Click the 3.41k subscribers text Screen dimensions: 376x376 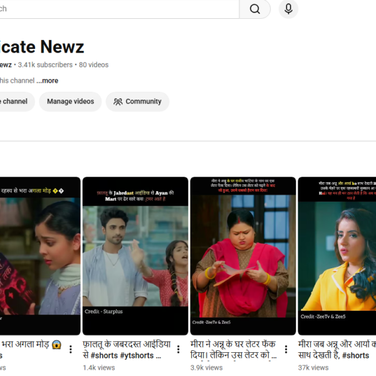[x=45, y=65]
